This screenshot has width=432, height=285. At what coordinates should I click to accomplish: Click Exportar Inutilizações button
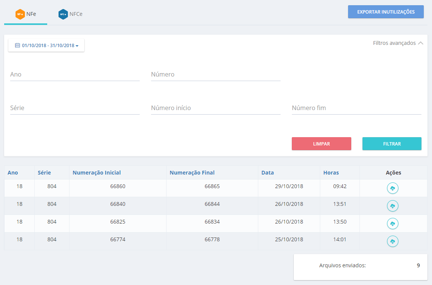pyautogui.click(x=386, y=12)
